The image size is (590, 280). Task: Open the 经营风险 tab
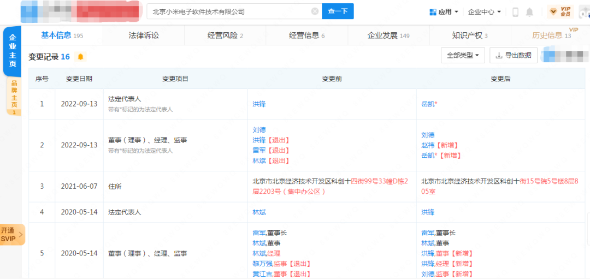pyautogui.click(x=225, y=35)
